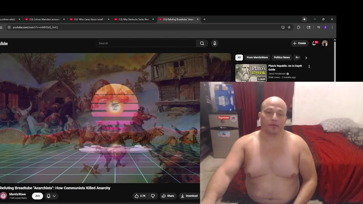Click the Google Lens search icon
The image size is (363, 204).
pyautogui.click(x=309, y=27)
